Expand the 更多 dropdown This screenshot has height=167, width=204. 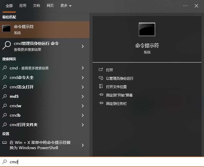click(x=66, y=6)
